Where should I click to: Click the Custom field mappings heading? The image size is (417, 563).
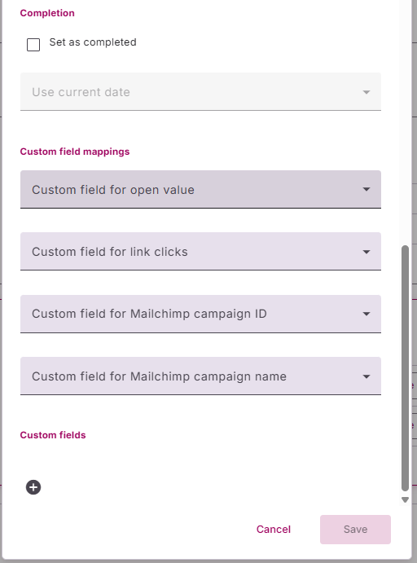75,152
